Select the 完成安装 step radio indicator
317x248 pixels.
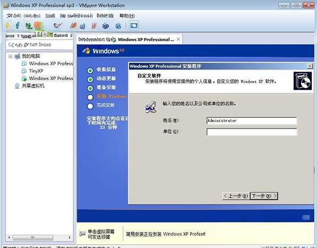90,106
